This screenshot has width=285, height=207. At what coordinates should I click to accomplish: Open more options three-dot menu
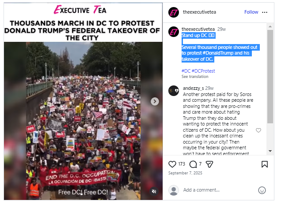tap(265, 12)
